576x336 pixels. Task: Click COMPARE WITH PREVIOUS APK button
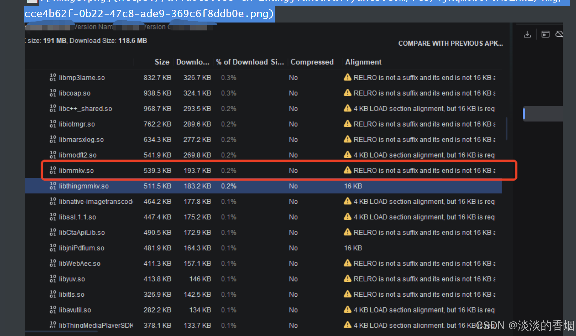451,43
